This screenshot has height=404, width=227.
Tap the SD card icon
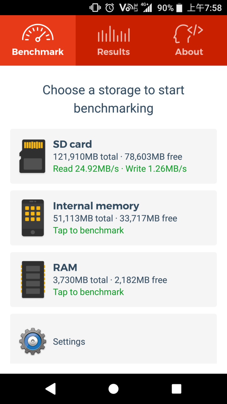point(32,156)
